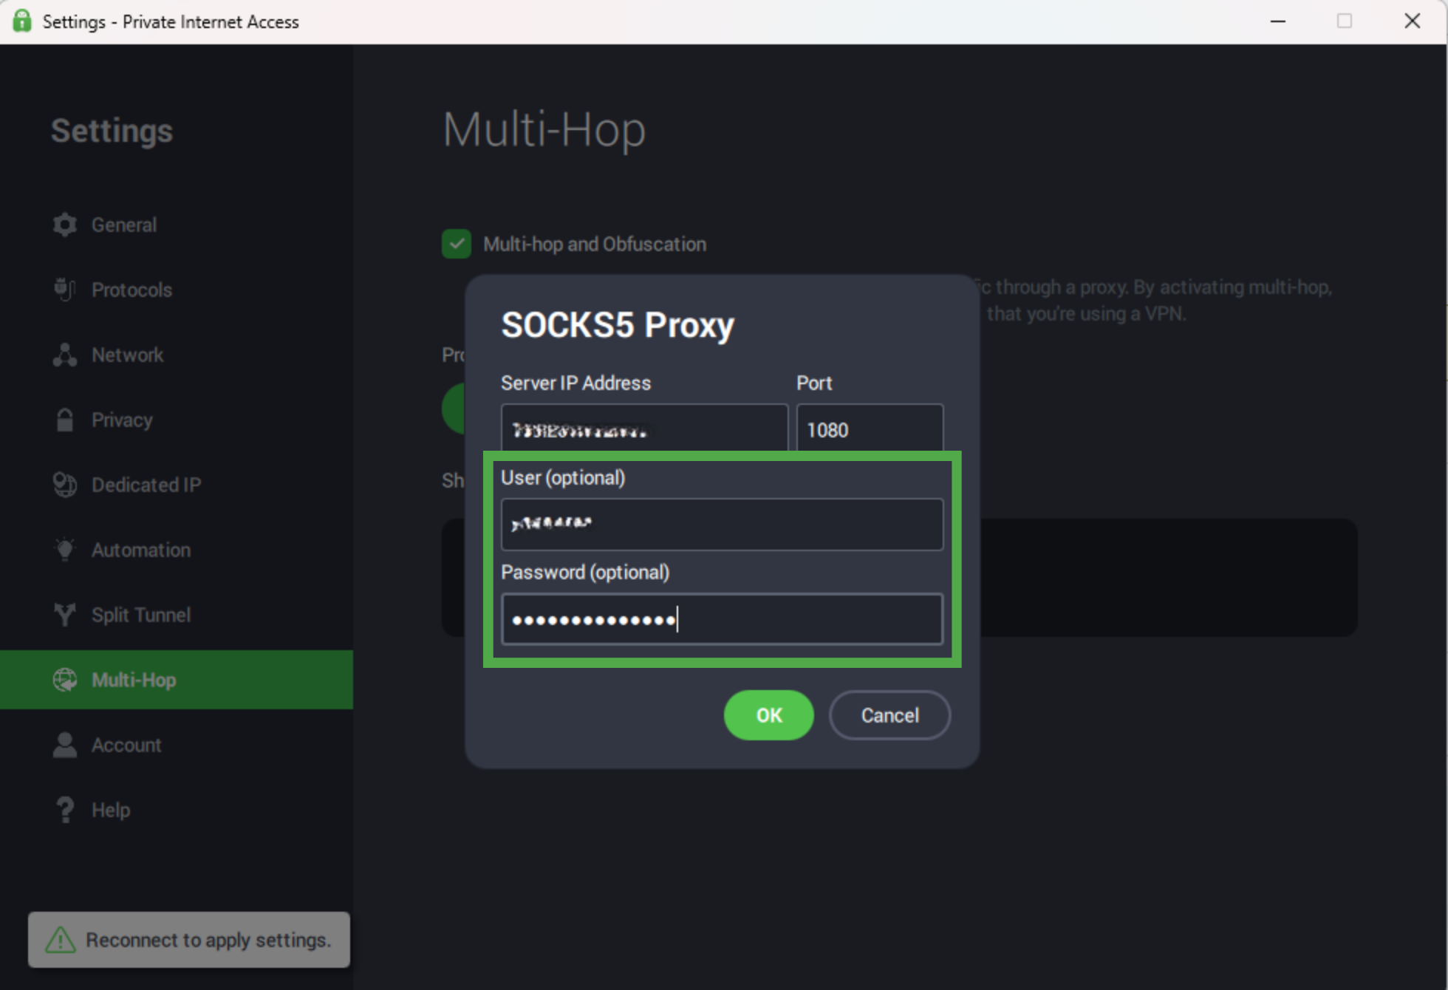
Task: Click the Help question mark icon
Action: coord(65,810)
